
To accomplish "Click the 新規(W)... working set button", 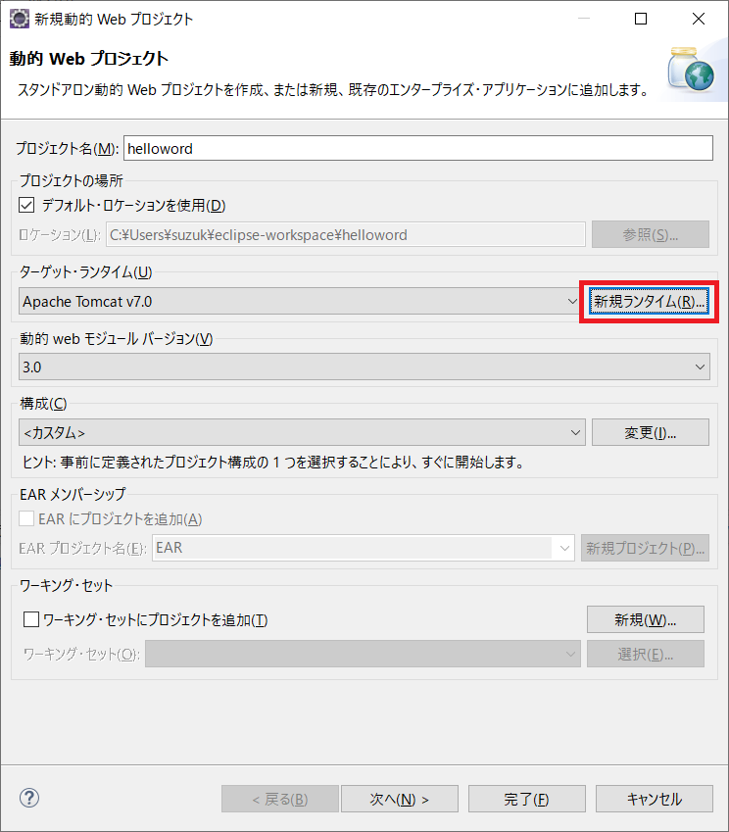I will point(645,619).
